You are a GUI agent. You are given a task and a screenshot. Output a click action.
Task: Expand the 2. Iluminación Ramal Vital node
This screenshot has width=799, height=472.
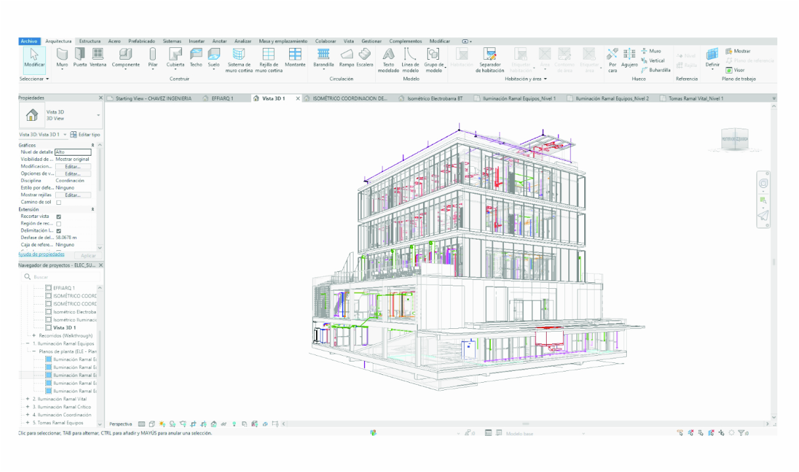coord(28,399)
